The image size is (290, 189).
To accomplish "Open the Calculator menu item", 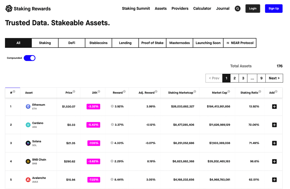I will click(202, 8).
